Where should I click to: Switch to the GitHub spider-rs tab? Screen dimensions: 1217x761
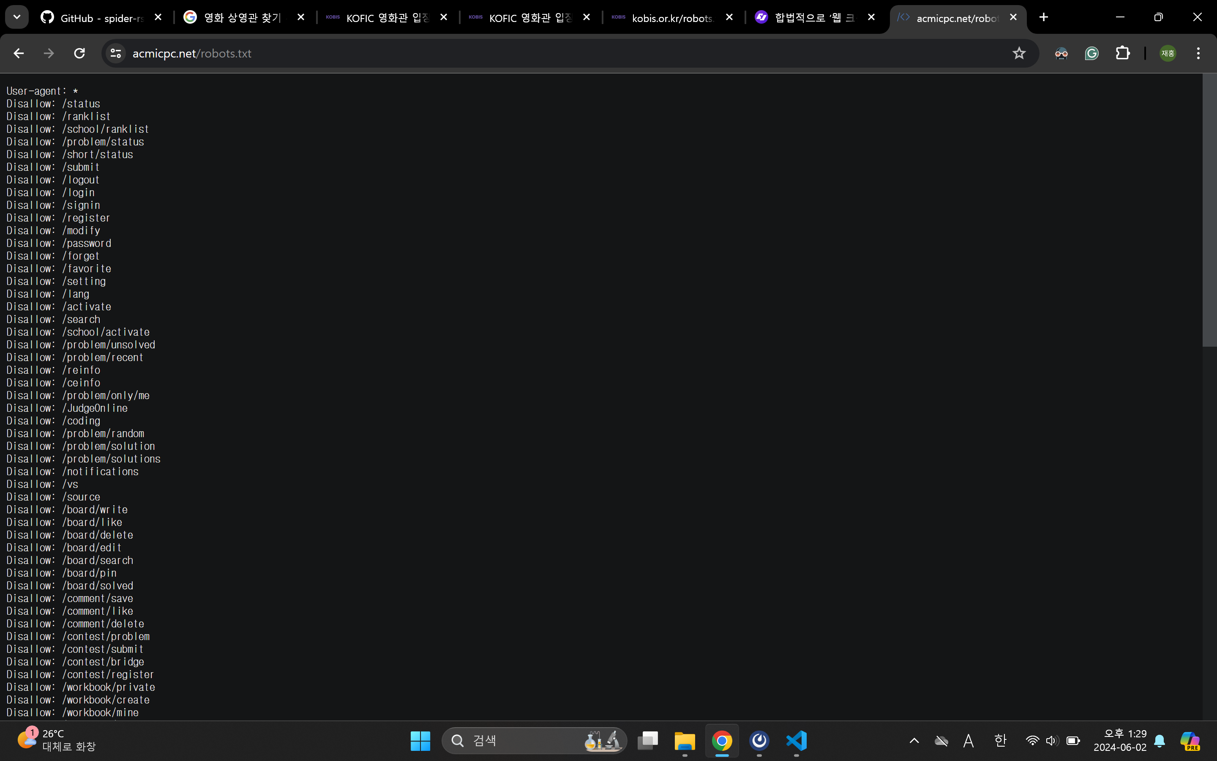[x=101, y=18]
